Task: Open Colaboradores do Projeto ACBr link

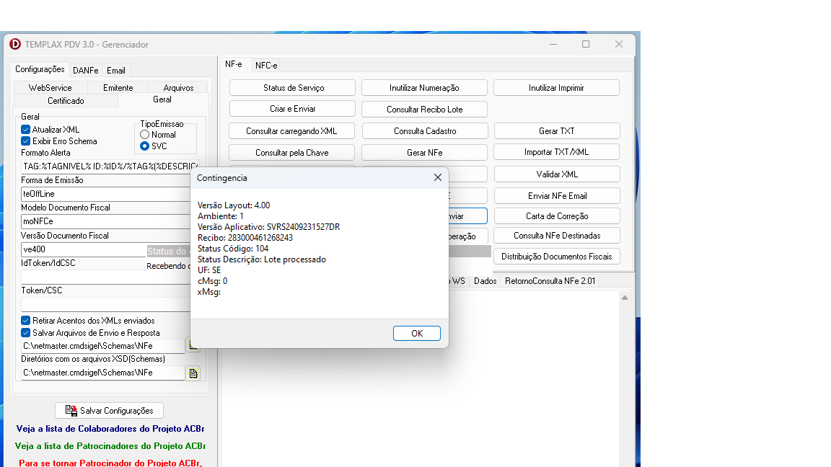Action: tap(110, 428)
